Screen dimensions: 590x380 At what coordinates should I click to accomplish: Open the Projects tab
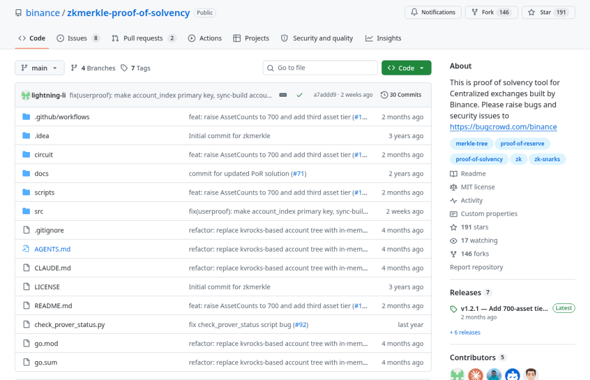(251, 39)
